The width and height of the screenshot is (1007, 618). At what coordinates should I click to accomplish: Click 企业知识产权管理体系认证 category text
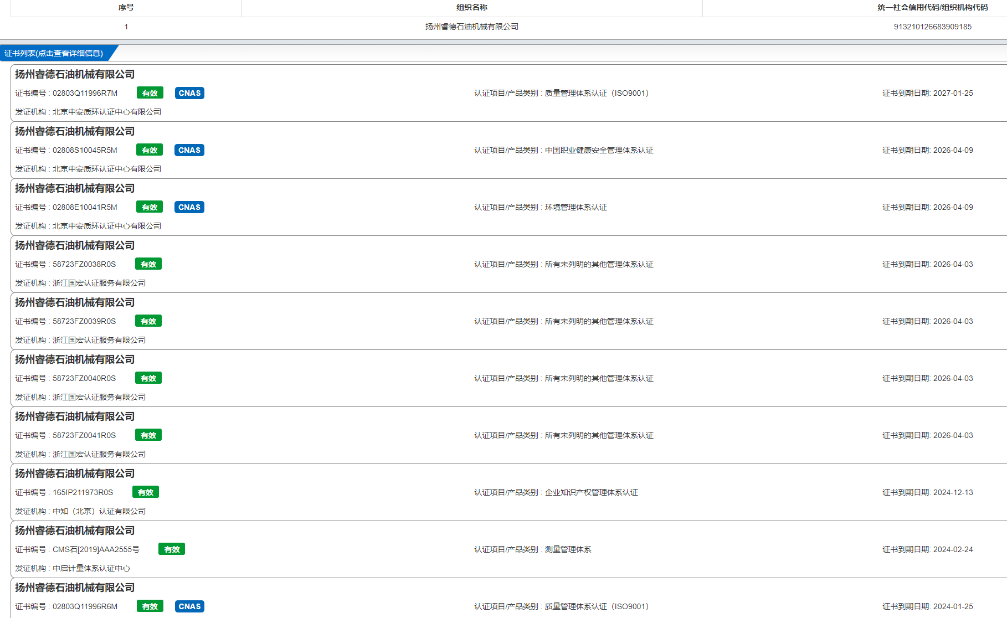(592, 492)
